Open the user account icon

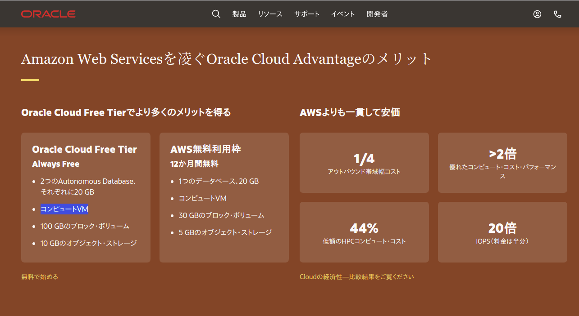pyautogui.click(x=537, y=14)
